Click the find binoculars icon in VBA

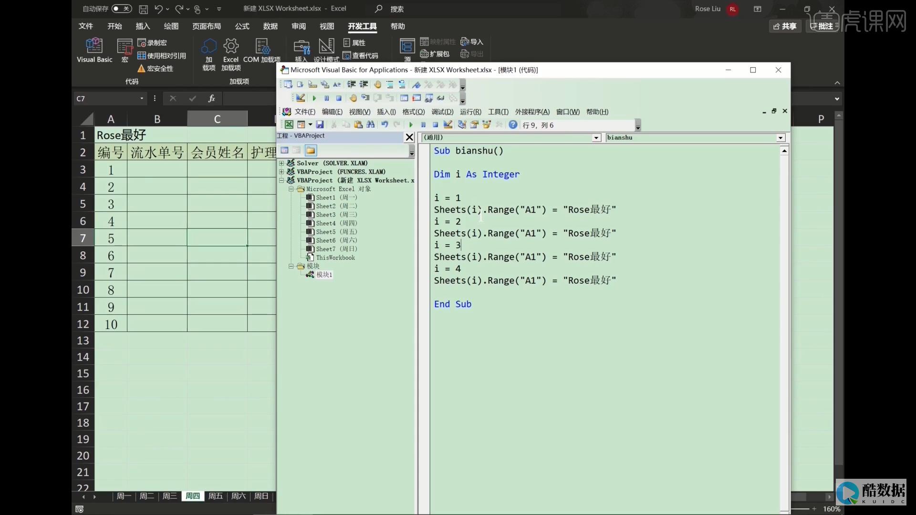pyautogui.click(x=370, y=125)
